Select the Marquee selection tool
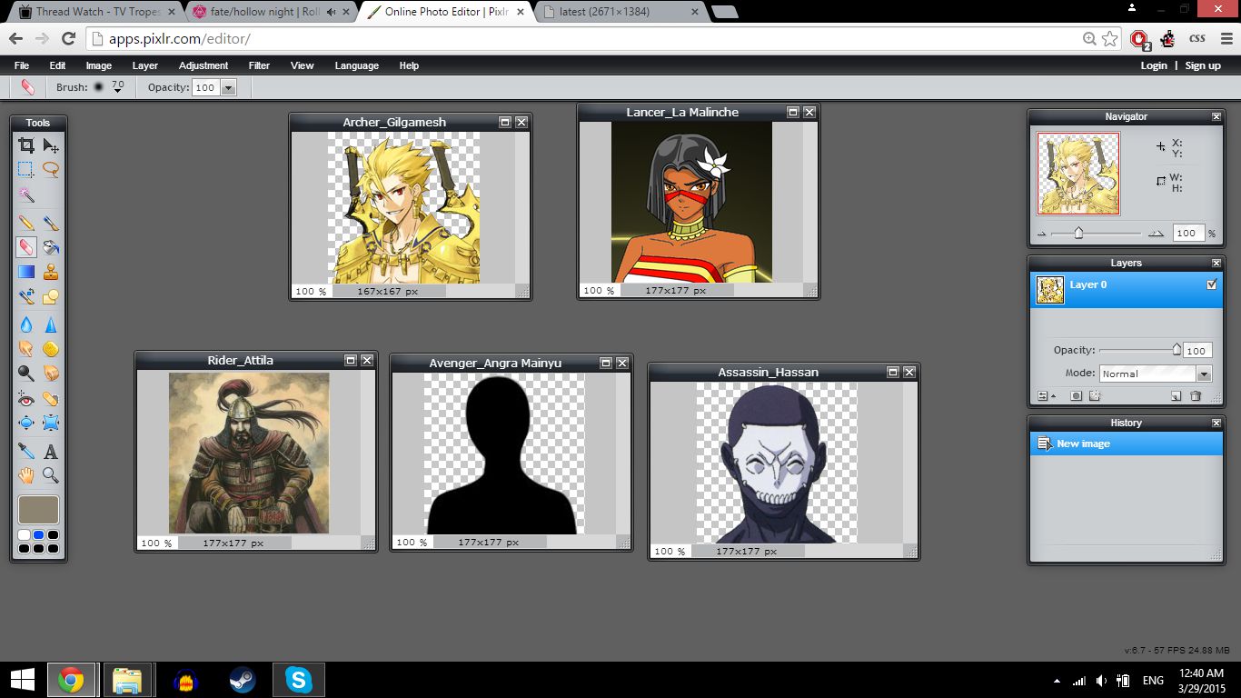This screenshot has height=698, width=1241. (x=26, y=169)
